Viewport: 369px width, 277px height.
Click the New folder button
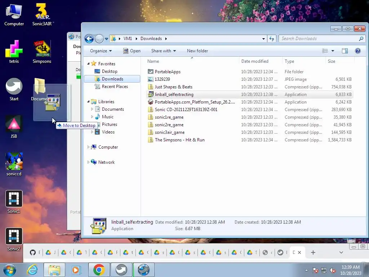coord(197,51)
